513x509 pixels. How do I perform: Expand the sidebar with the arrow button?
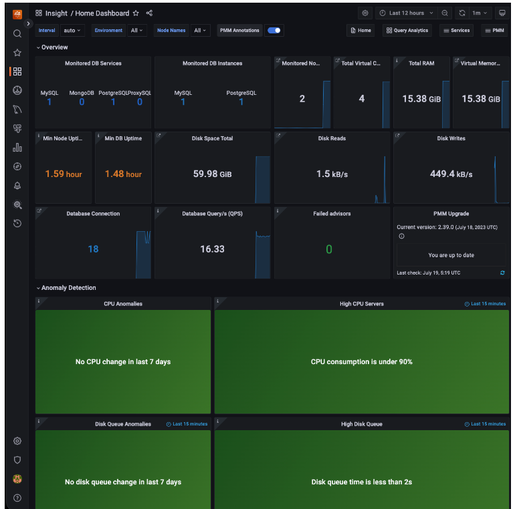click(28, 23)
